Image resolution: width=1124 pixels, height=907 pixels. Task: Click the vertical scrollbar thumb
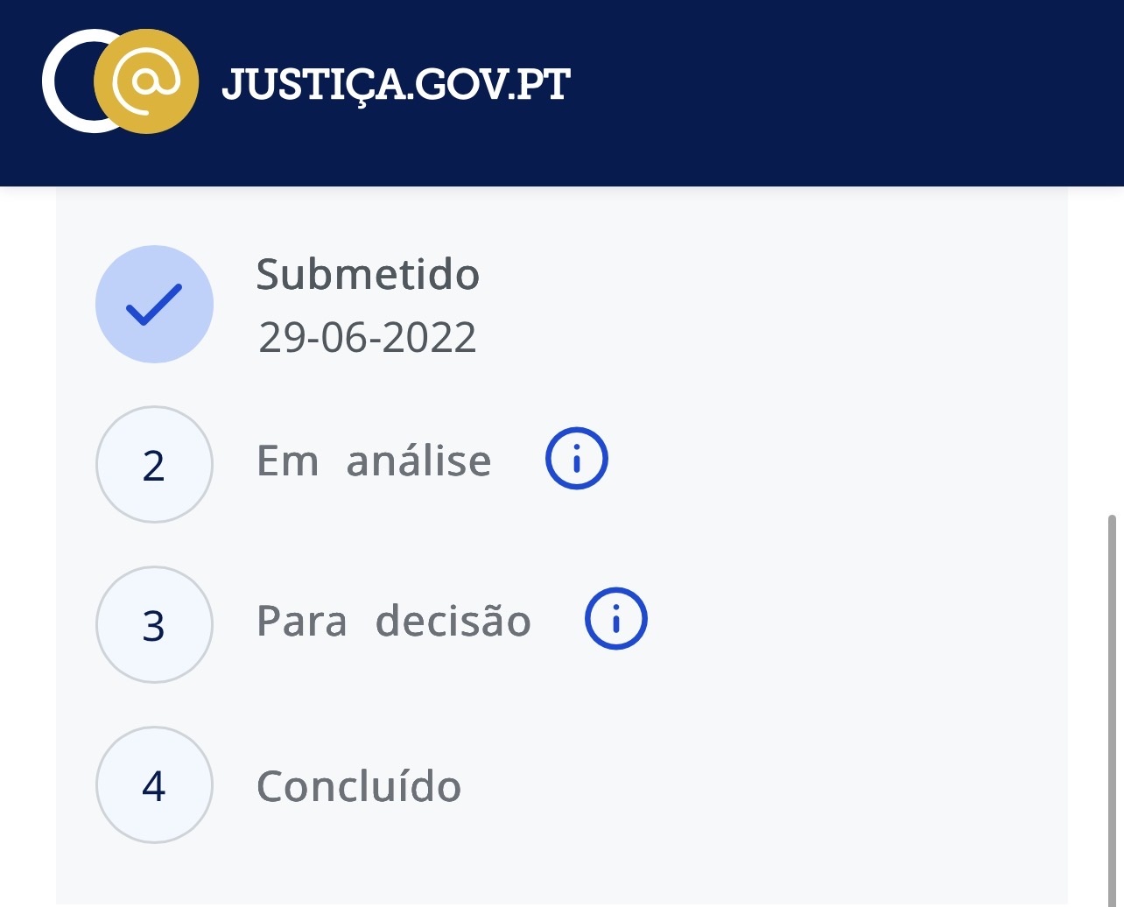(1112, 700)
